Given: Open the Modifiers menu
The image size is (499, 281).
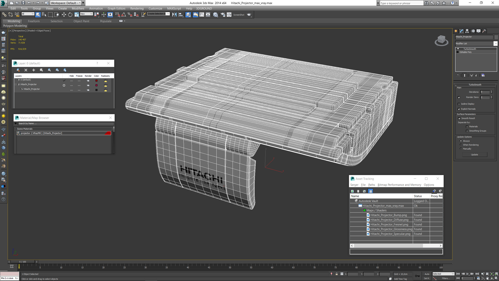Looking at the screenshot, I should click(78, 9).
